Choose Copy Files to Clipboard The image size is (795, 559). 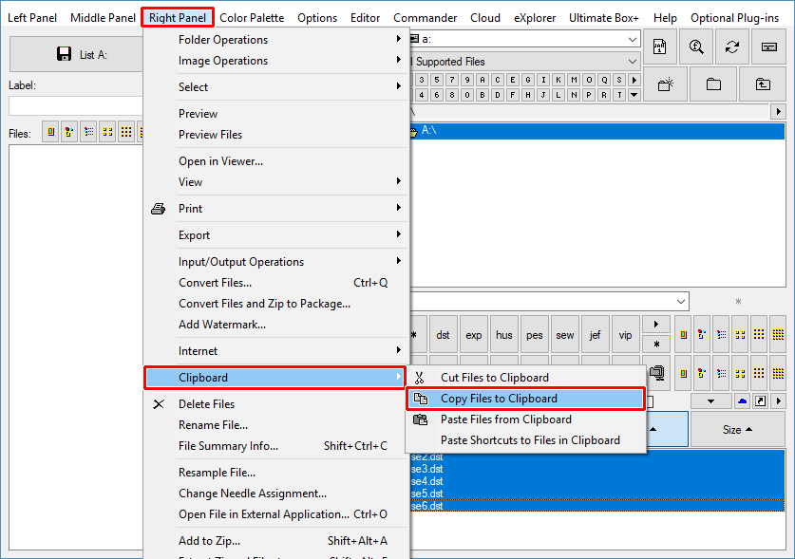(526, 399)
